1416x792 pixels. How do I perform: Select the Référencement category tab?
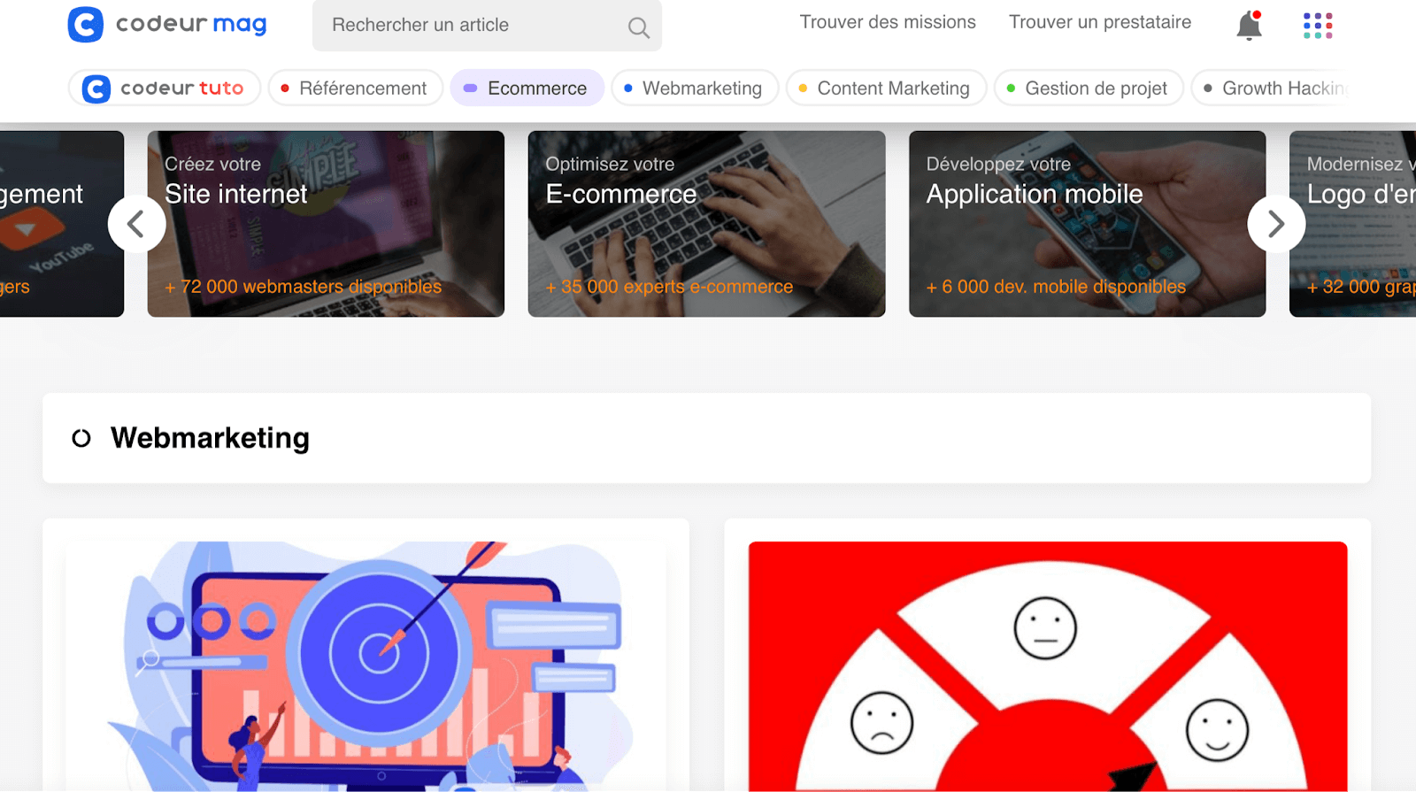pos(355,88)
